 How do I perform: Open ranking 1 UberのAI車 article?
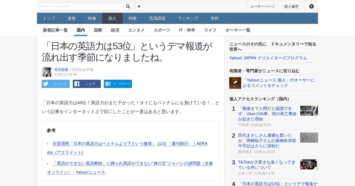[x=267, y=114]
